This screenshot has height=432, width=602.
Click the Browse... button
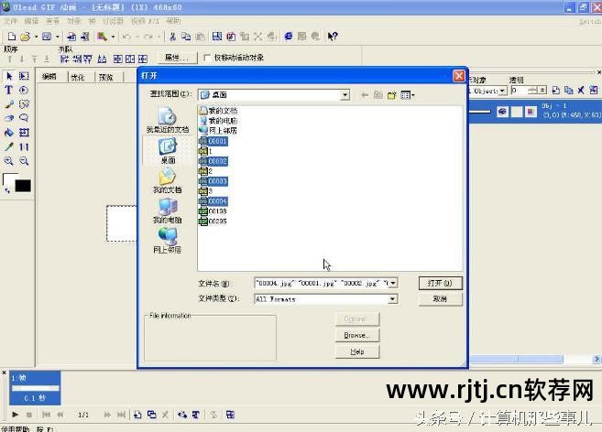(x=357, y=335)
